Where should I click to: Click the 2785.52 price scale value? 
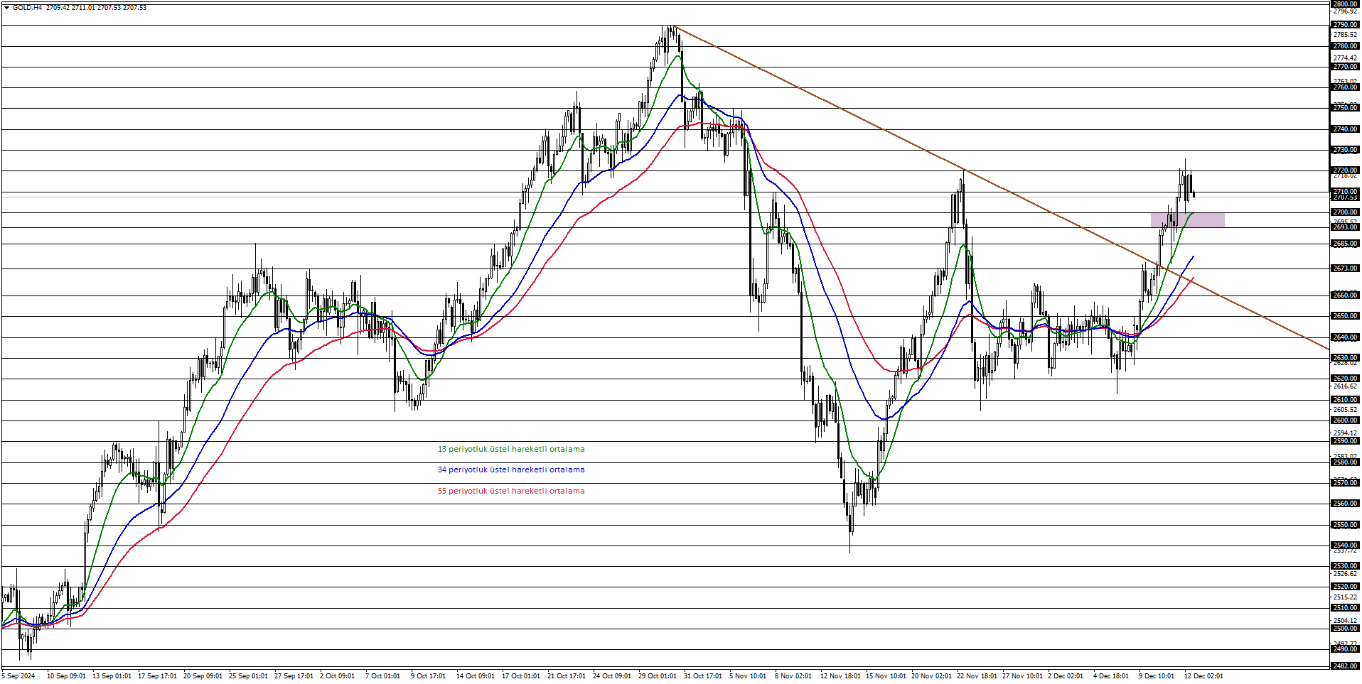(1345, 35)
